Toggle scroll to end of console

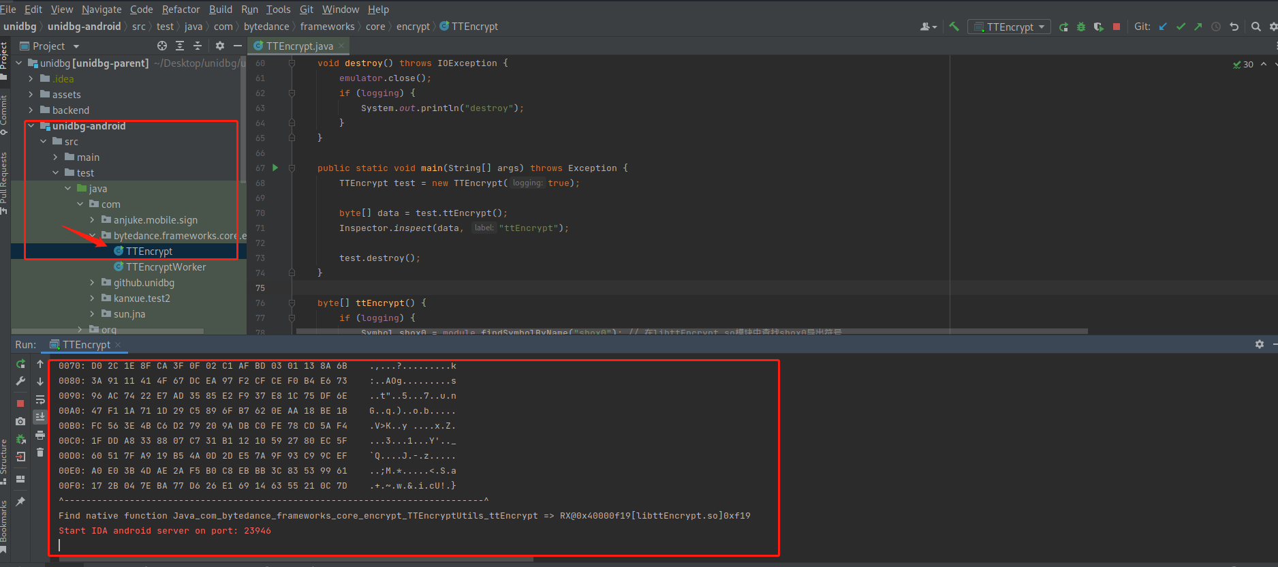40,416
